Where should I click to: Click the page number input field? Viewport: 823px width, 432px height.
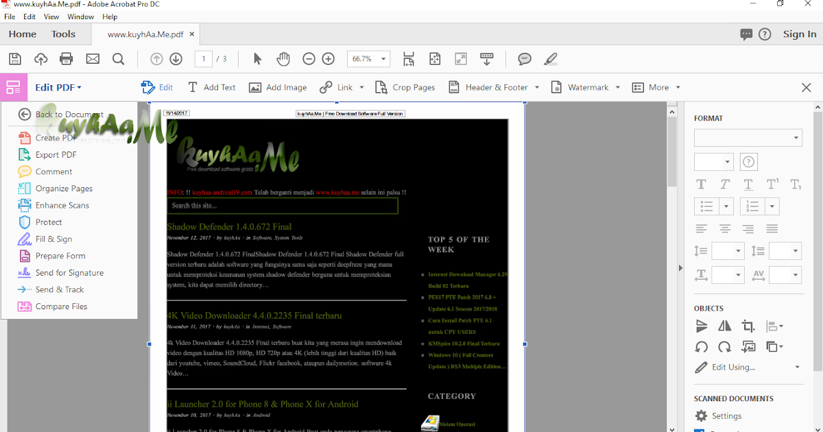(203, 59)
